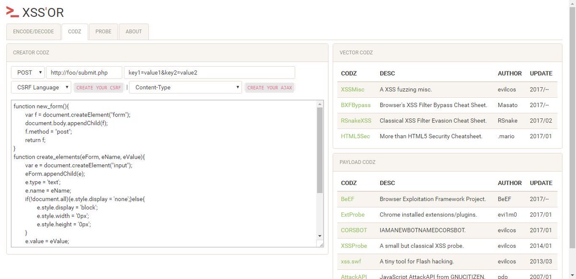Open the xss.swf payload link
Screen dimensions: 576x279
351,262
